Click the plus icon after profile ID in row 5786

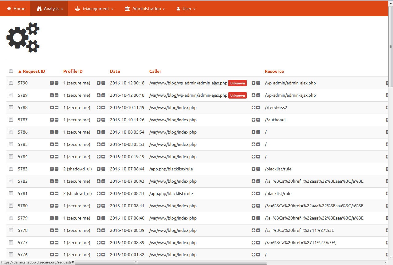pos(99,132)
